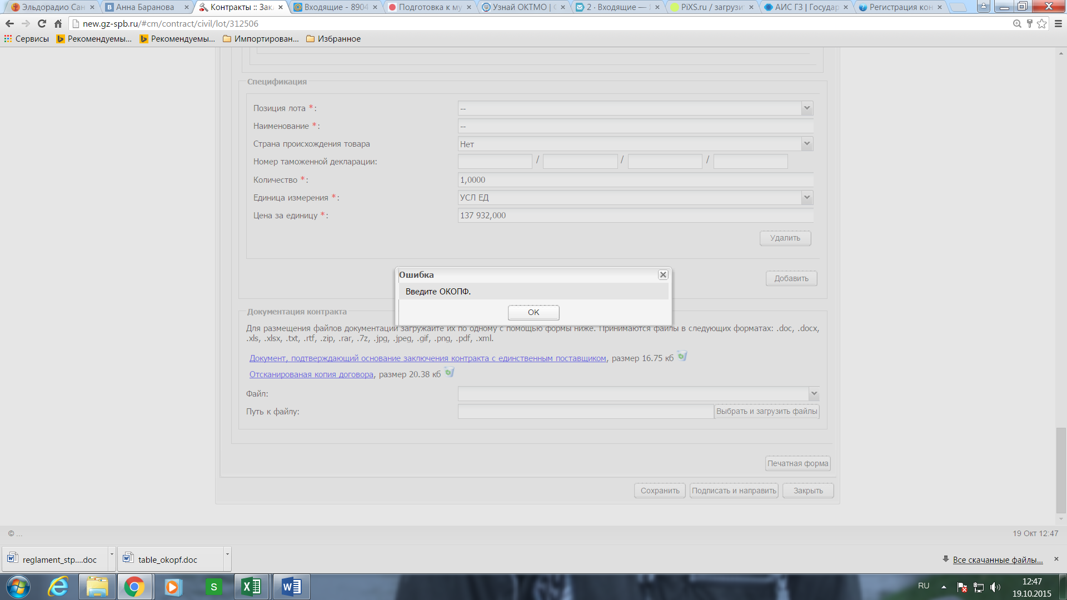Delete the single-supplier document via trash icon
This screenshot has width=1067, height=600.
[682, 356]
